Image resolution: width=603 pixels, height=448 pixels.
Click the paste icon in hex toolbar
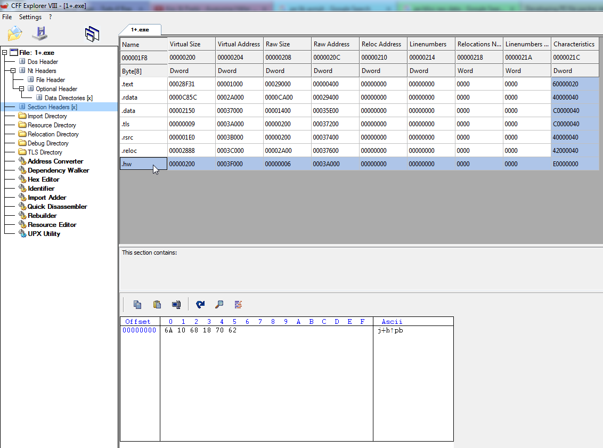(x=157, y=305)
